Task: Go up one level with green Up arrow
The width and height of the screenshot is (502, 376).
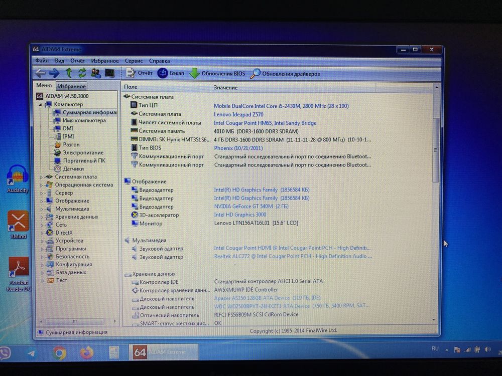Action: [x=68, y=73]
